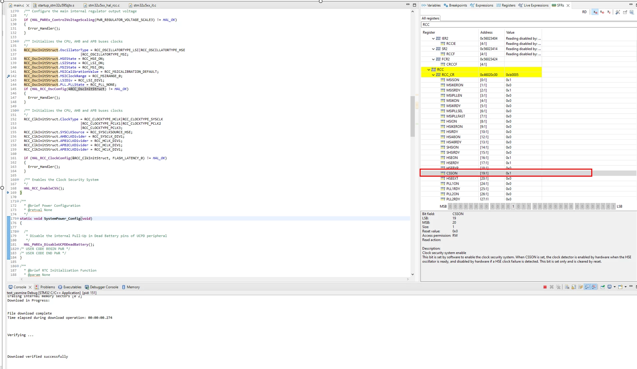Open the Memory tab

[131, 287]
